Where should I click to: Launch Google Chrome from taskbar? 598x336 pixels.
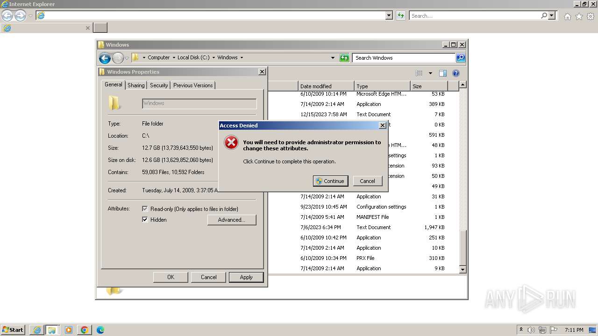85,330
